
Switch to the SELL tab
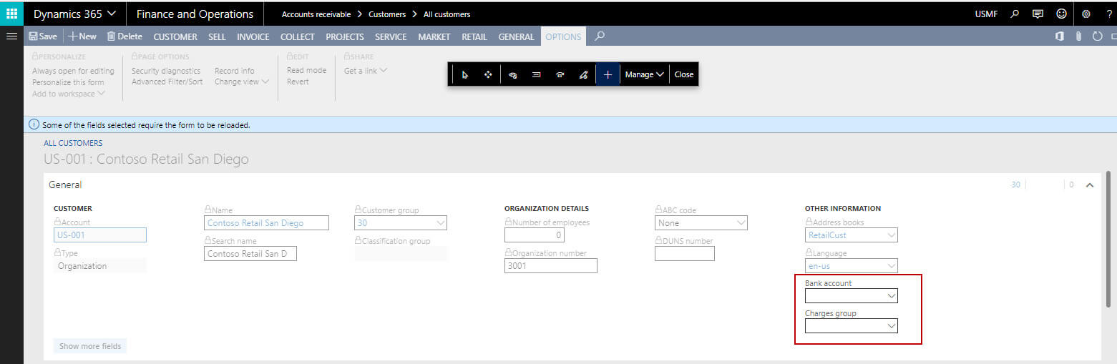click(x=217, y=36)
